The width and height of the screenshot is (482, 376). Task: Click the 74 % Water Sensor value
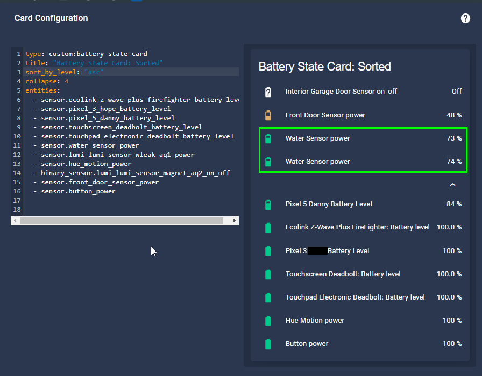pyautogui.click(x=454, y=162)
